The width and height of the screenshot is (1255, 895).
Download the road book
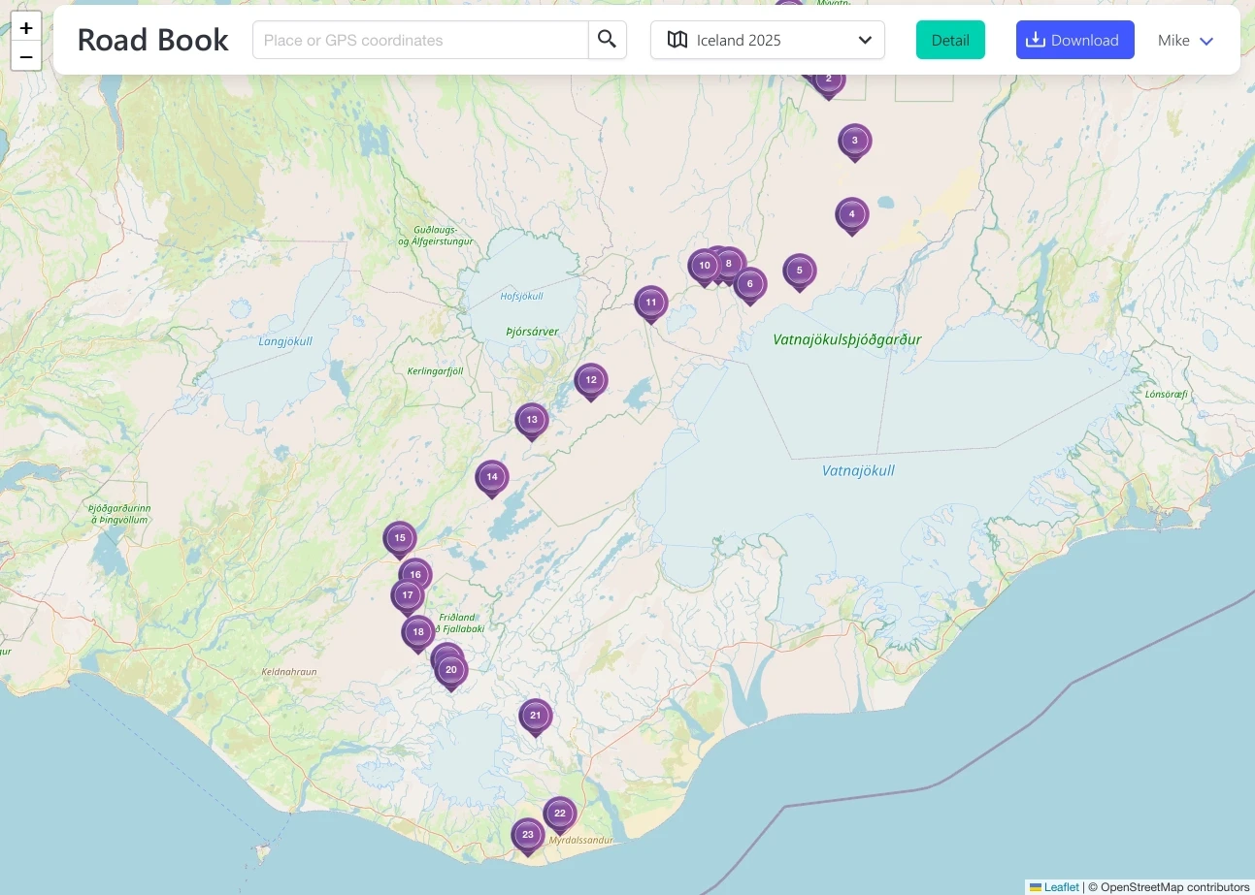(1074, 40)
